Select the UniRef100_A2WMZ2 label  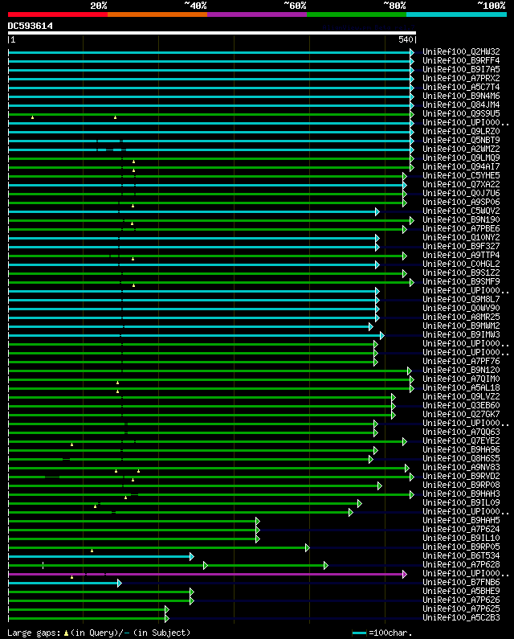point(461,150)
